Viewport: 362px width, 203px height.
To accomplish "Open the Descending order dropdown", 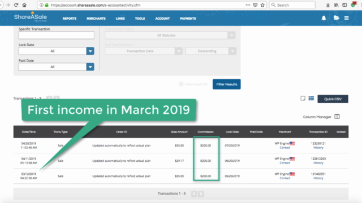I will point(211,51).
